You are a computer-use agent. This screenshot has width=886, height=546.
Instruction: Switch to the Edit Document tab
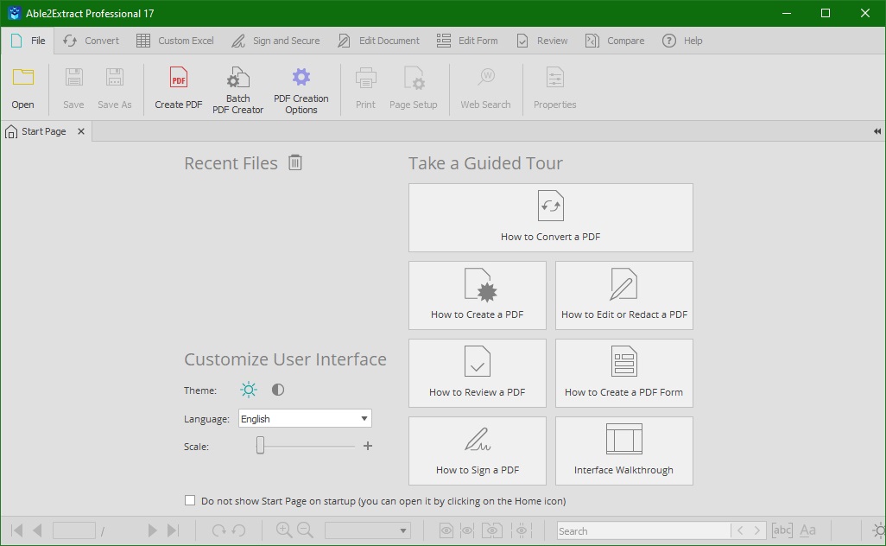click(x=378, y=41)
